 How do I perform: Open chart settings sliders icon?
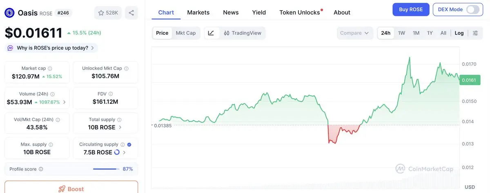[x=475, y=33]
